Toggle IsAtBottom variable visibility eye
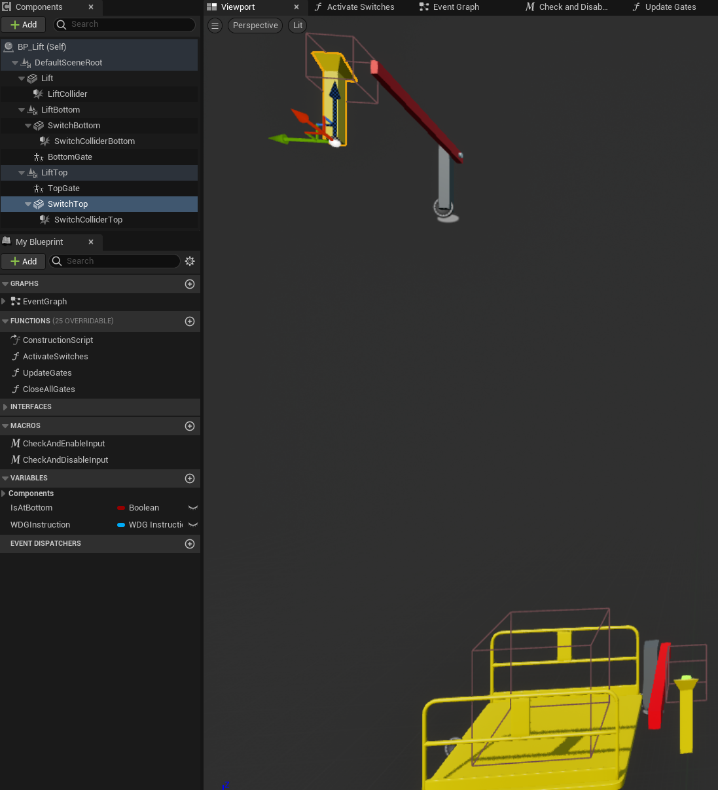The width and height of the screenshot is (718, 790). tap(193, 508)
